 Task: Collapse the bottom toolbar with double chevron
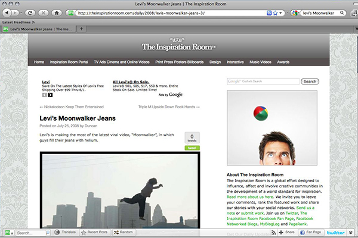tap(351, 233)
